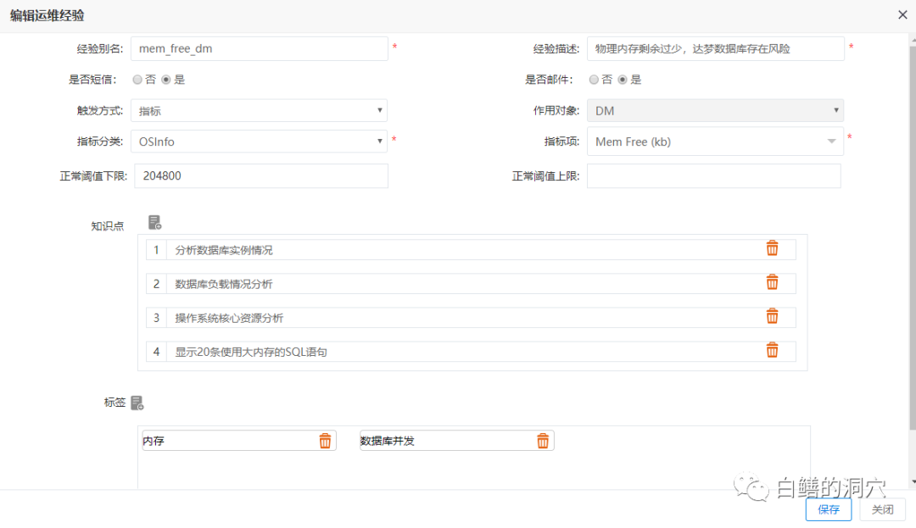Open the 指标项 Mem Free dropdown
The image size is (916, 528).
pos(714,142)
